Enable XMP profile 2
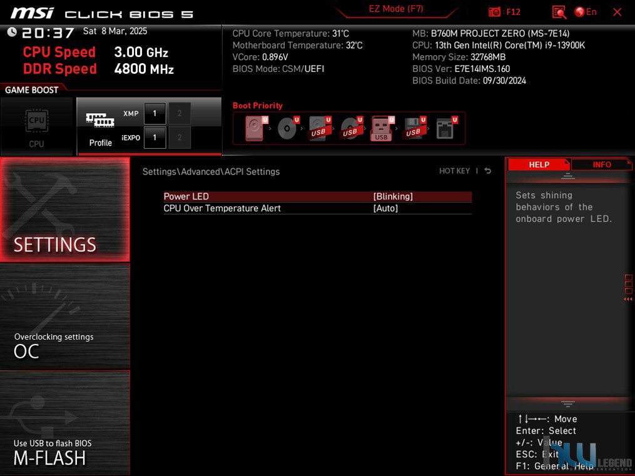635x476 pixels. point(180,113)
